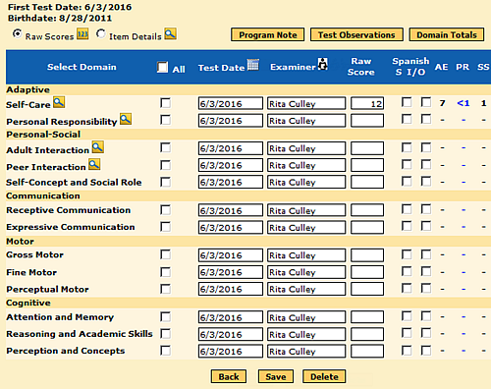Toggle Spanish S checkbox for Receptive Communication

click(407, 209)
